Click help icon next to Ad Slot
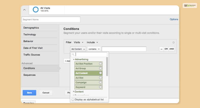200x108 pixels. (101, 78)
